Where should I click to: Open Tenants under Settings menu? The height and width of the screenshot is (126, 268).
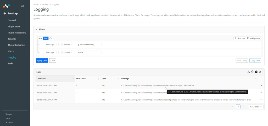pos(12,39)
